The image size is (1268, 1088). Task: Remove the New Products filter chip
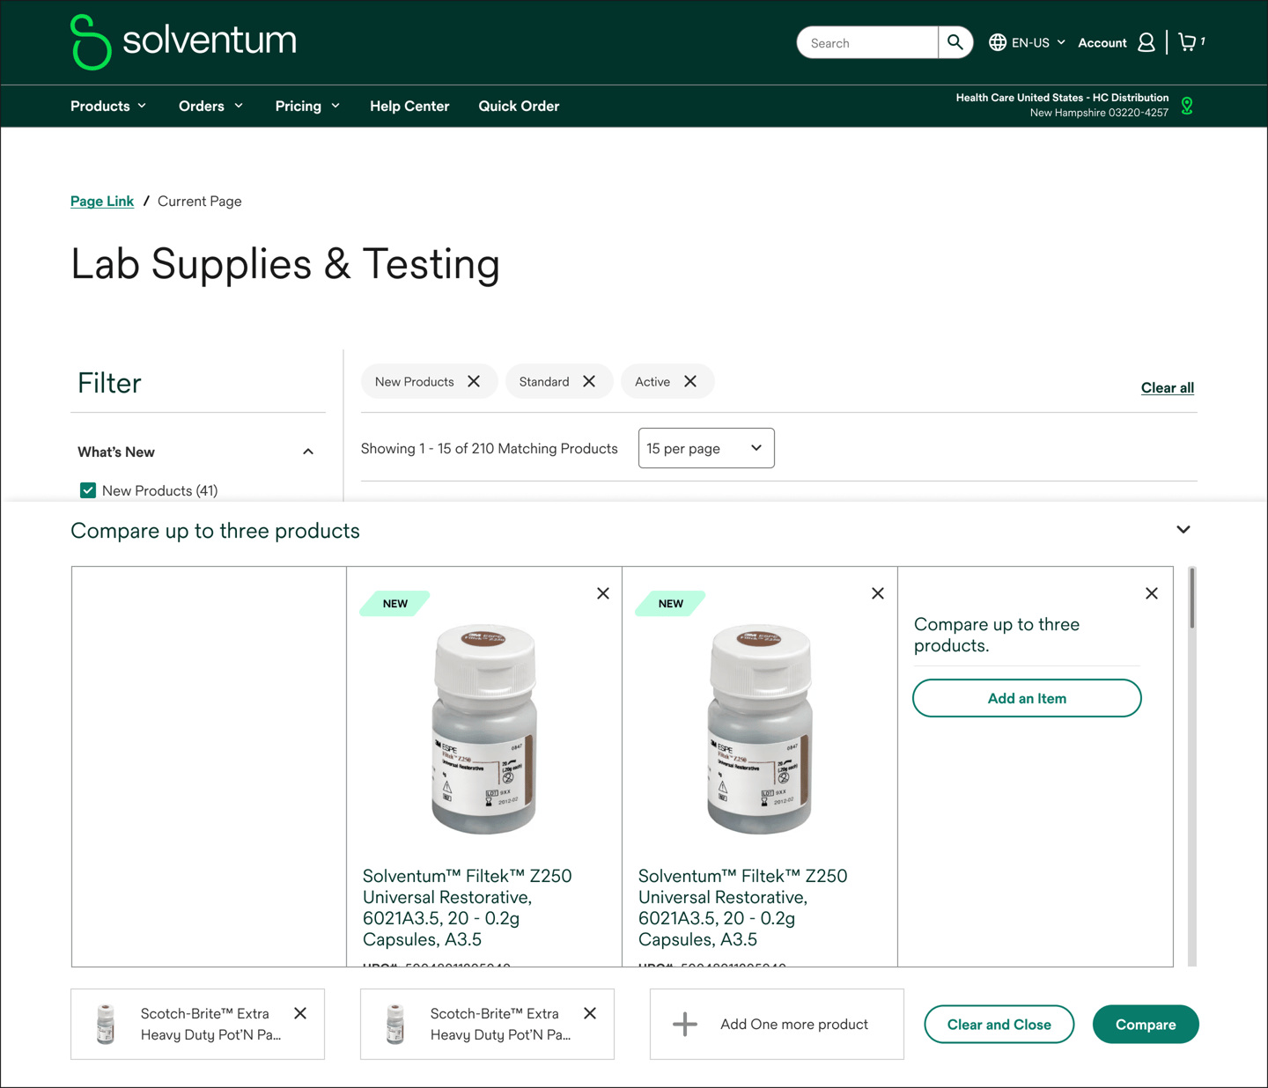coord(474,381)
